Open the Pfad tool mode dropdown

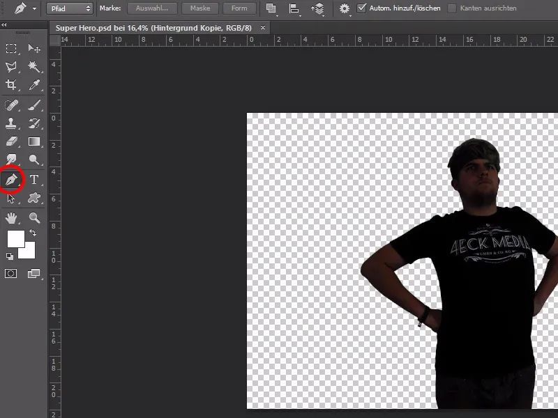pyautogui.click(x=70, y=8)
